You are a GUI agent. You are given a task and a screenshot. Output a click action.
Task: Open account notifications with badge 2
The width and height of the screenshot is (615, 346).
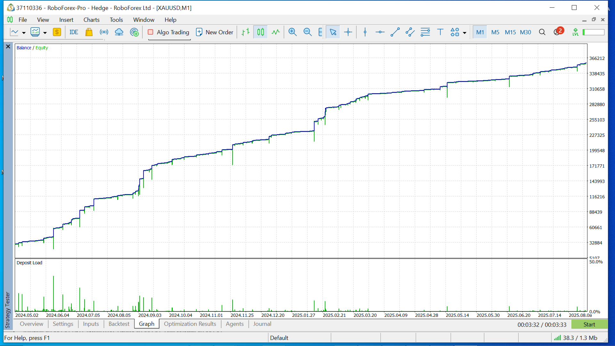[x=558, y=31]
